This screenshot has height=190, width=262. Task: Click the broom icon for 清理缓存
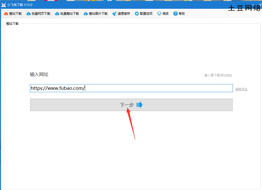114,14
